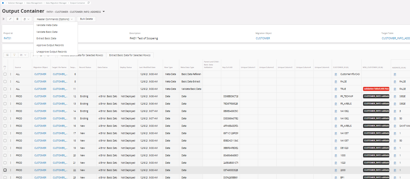Click the header edit pencil icon
The width and height of the screenshot is (410, 179).
[x=10, y=19]
